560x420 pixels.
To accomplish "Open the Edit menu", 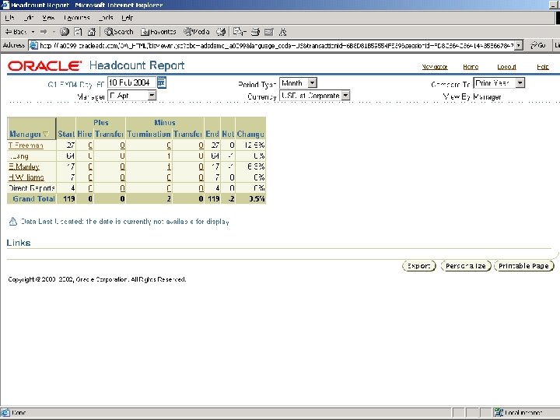I will (x=29, y=17).
